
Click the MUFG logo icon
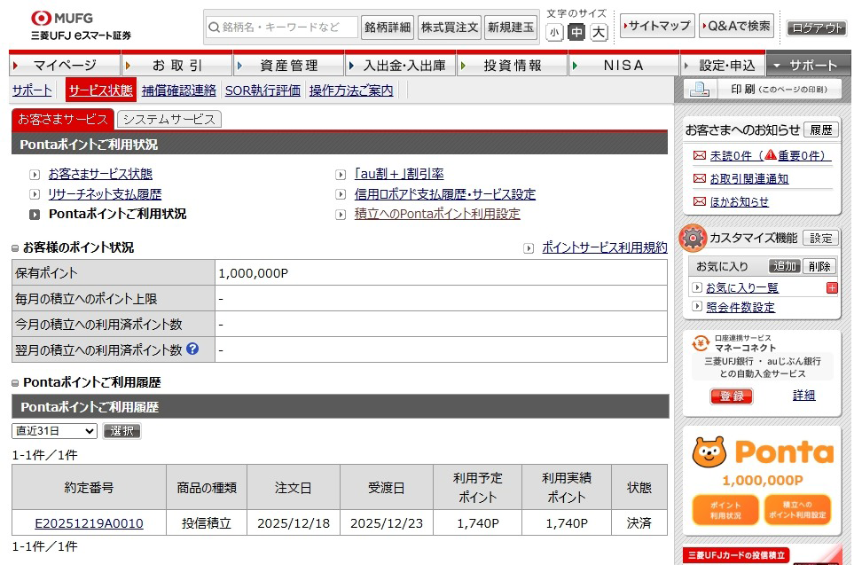[x=41, y=18]
